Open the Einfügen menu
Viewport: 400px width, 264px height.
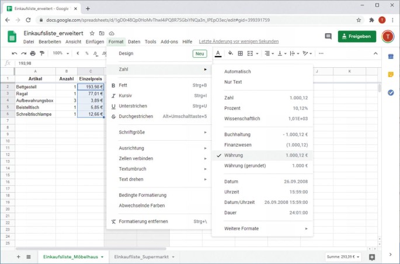[x=95, y=41]
